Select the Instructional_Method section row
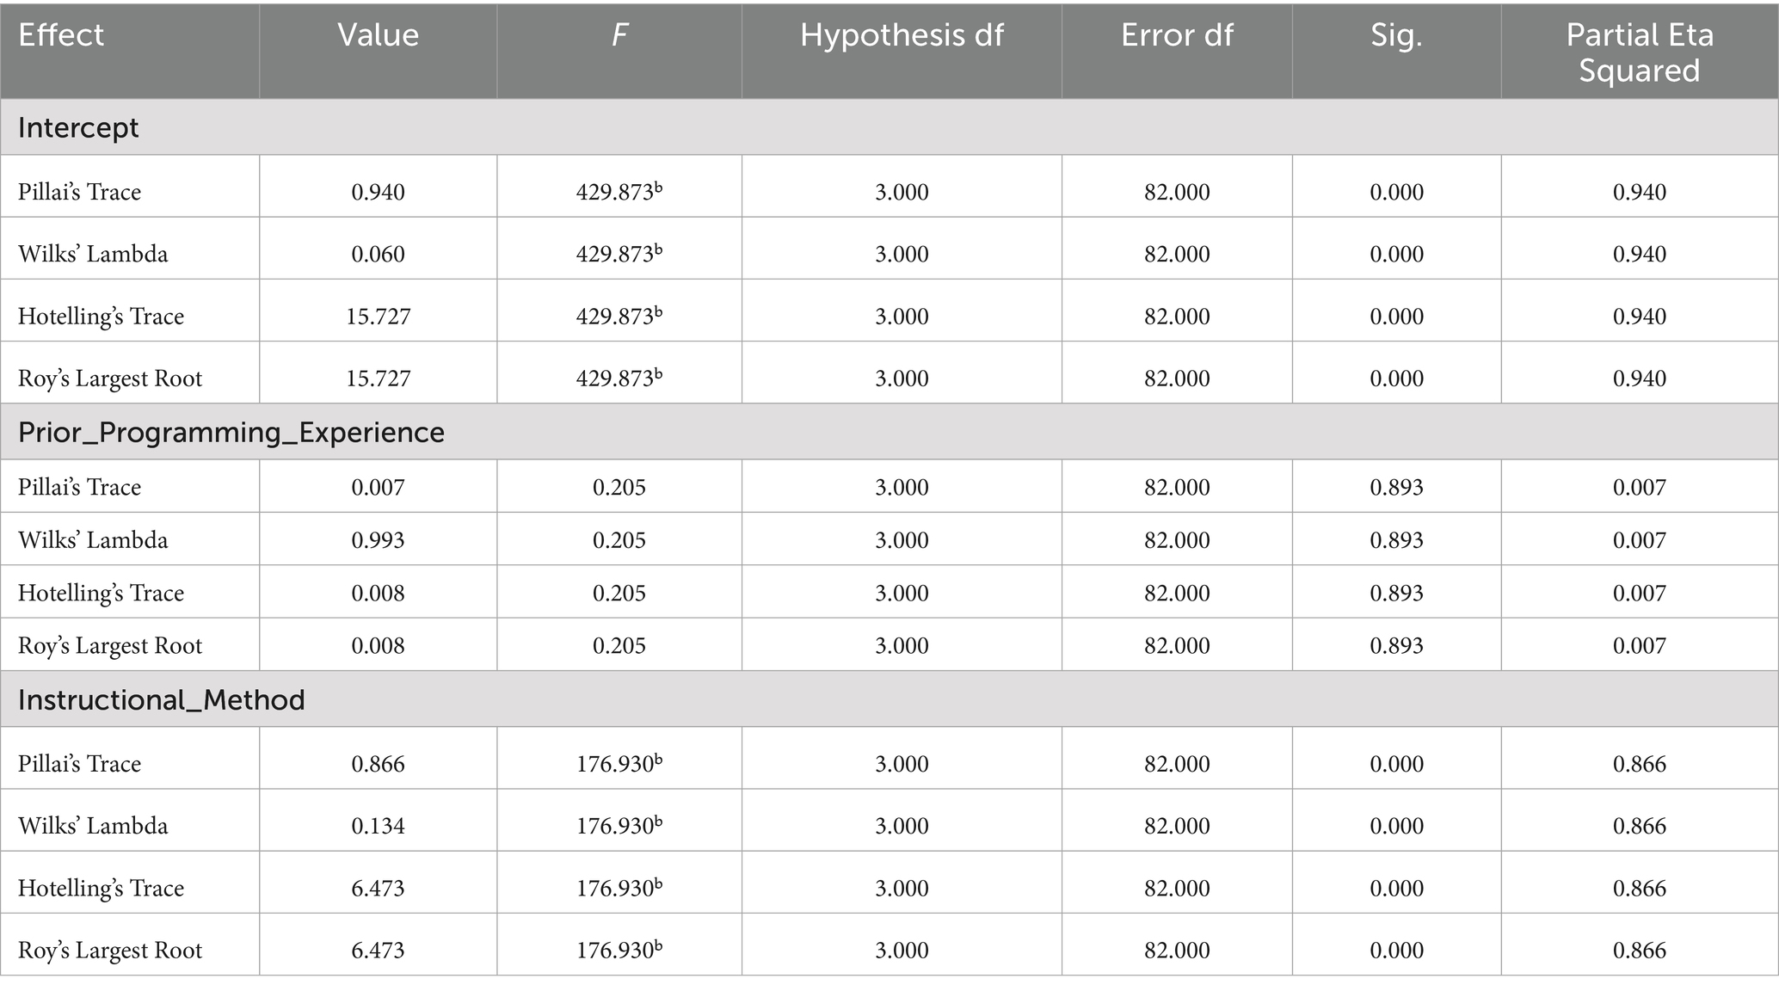The height and width of the screenshot is (991, 1779). tap(162, 700)
